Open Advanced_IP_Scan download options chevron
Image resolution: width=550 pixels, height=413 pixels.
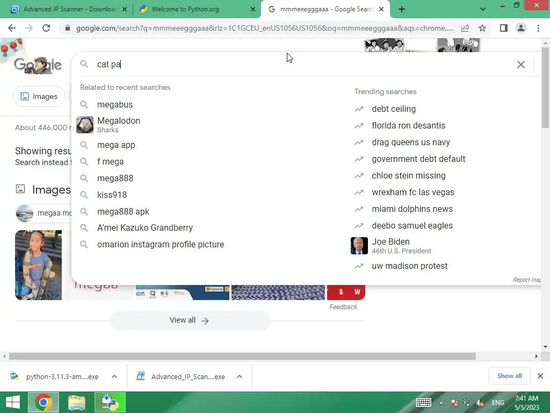(x=240, y=376)
